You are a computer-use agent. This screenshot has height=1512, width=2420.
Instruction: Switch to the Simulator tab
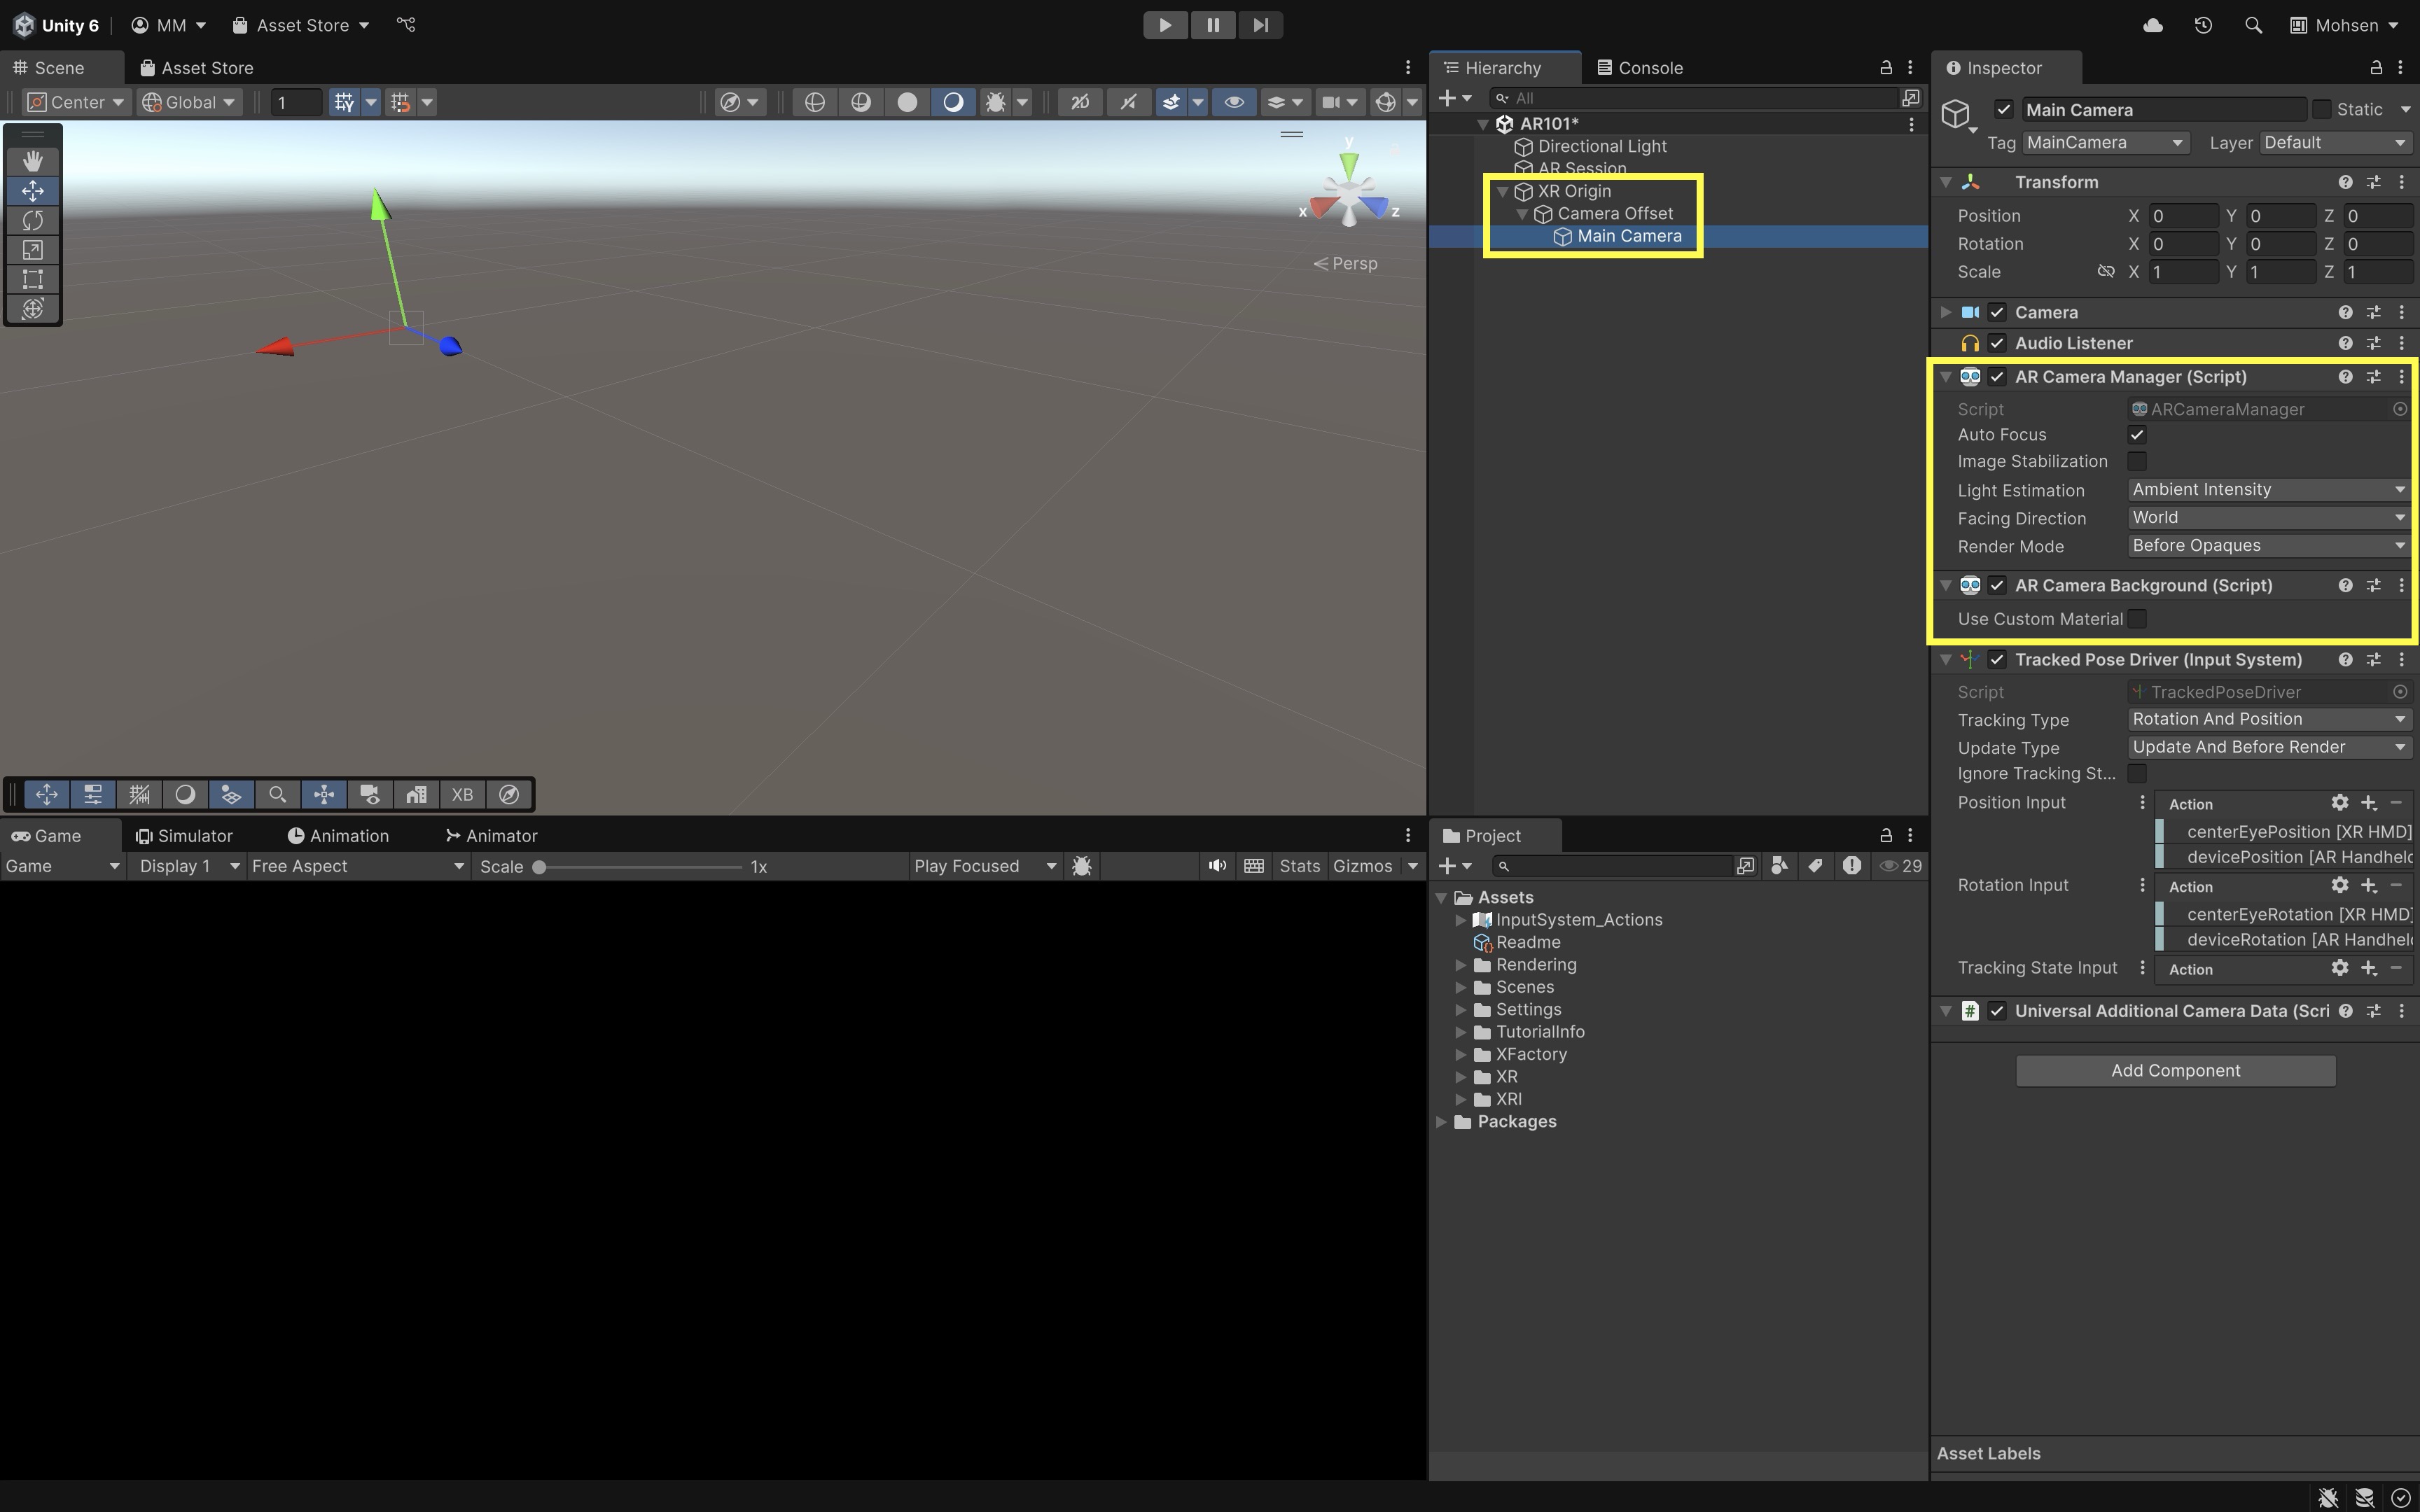coord(184,836)
